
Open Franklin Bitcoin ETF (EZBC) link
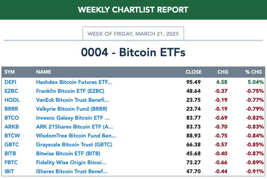(70, 91)
